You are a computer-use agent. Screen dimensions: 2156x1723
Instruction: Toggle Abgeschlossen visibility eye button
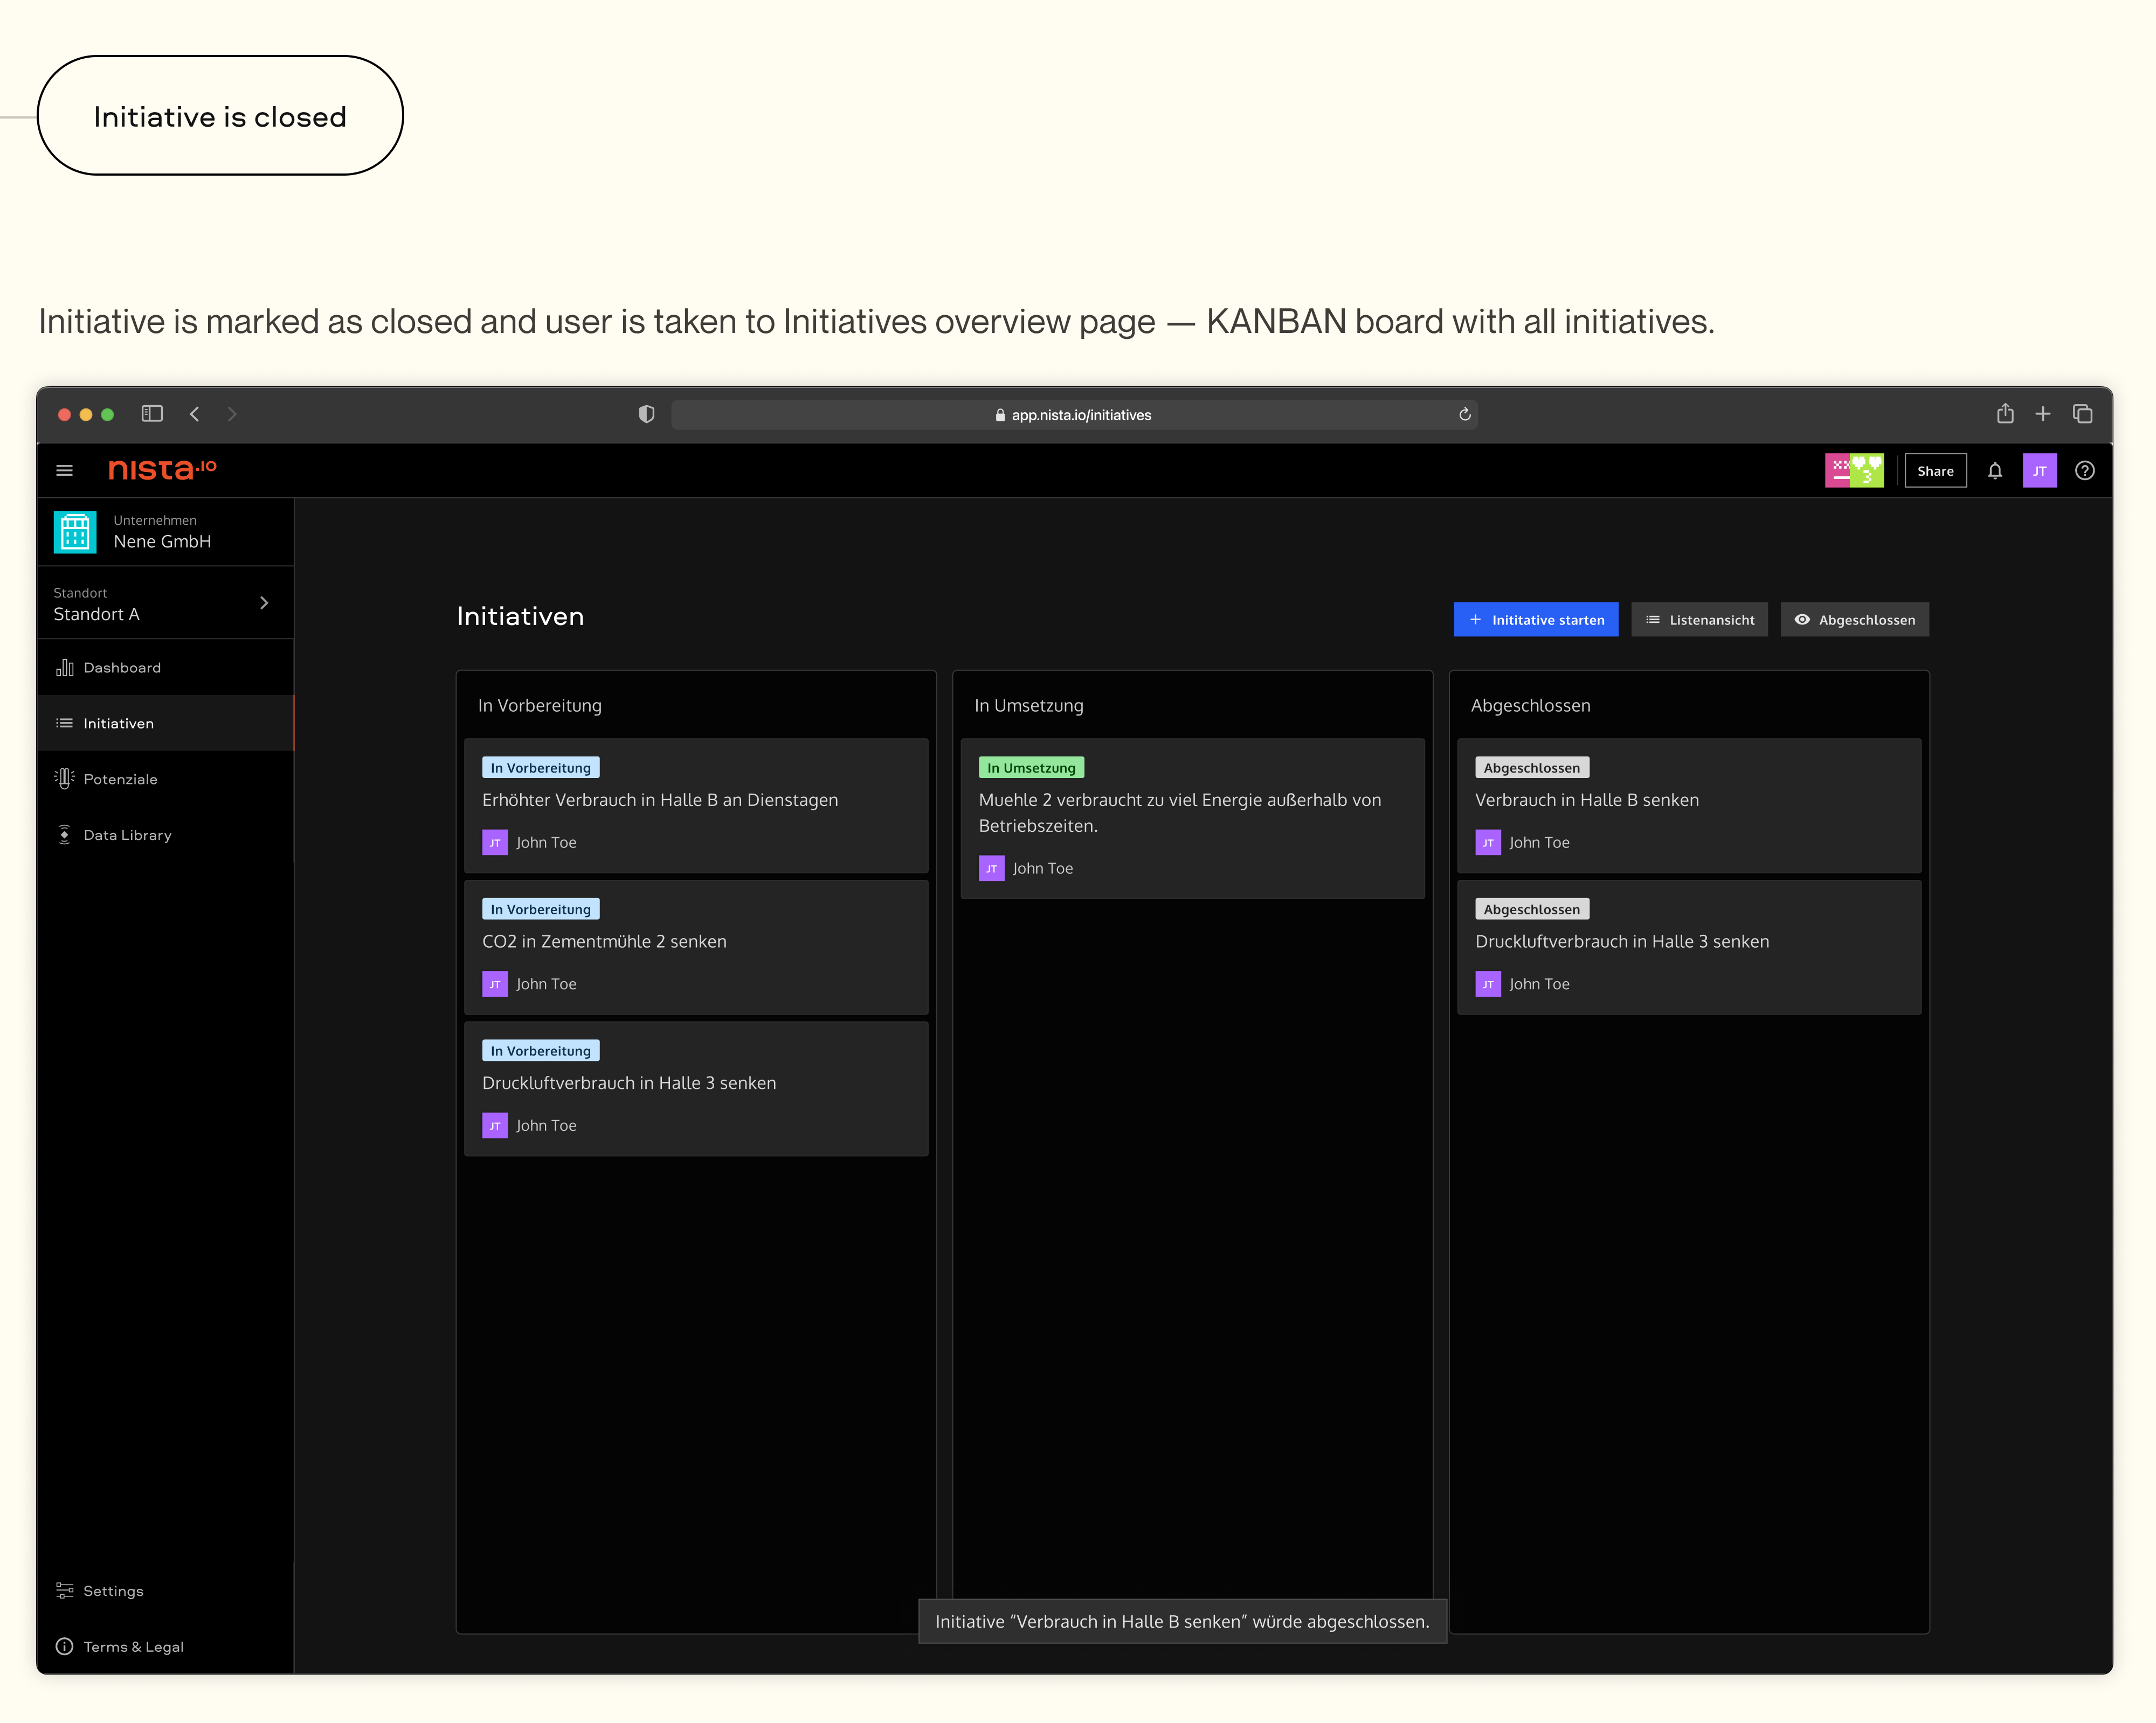(1855, 620)
